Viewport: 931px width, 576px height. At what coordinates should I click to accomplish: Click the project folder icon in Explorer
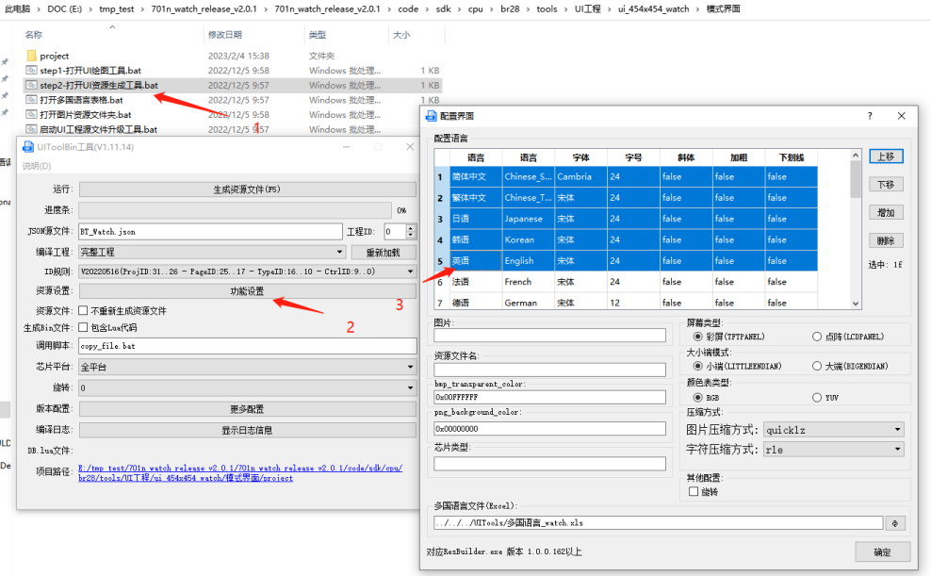[x=31, y=56]
